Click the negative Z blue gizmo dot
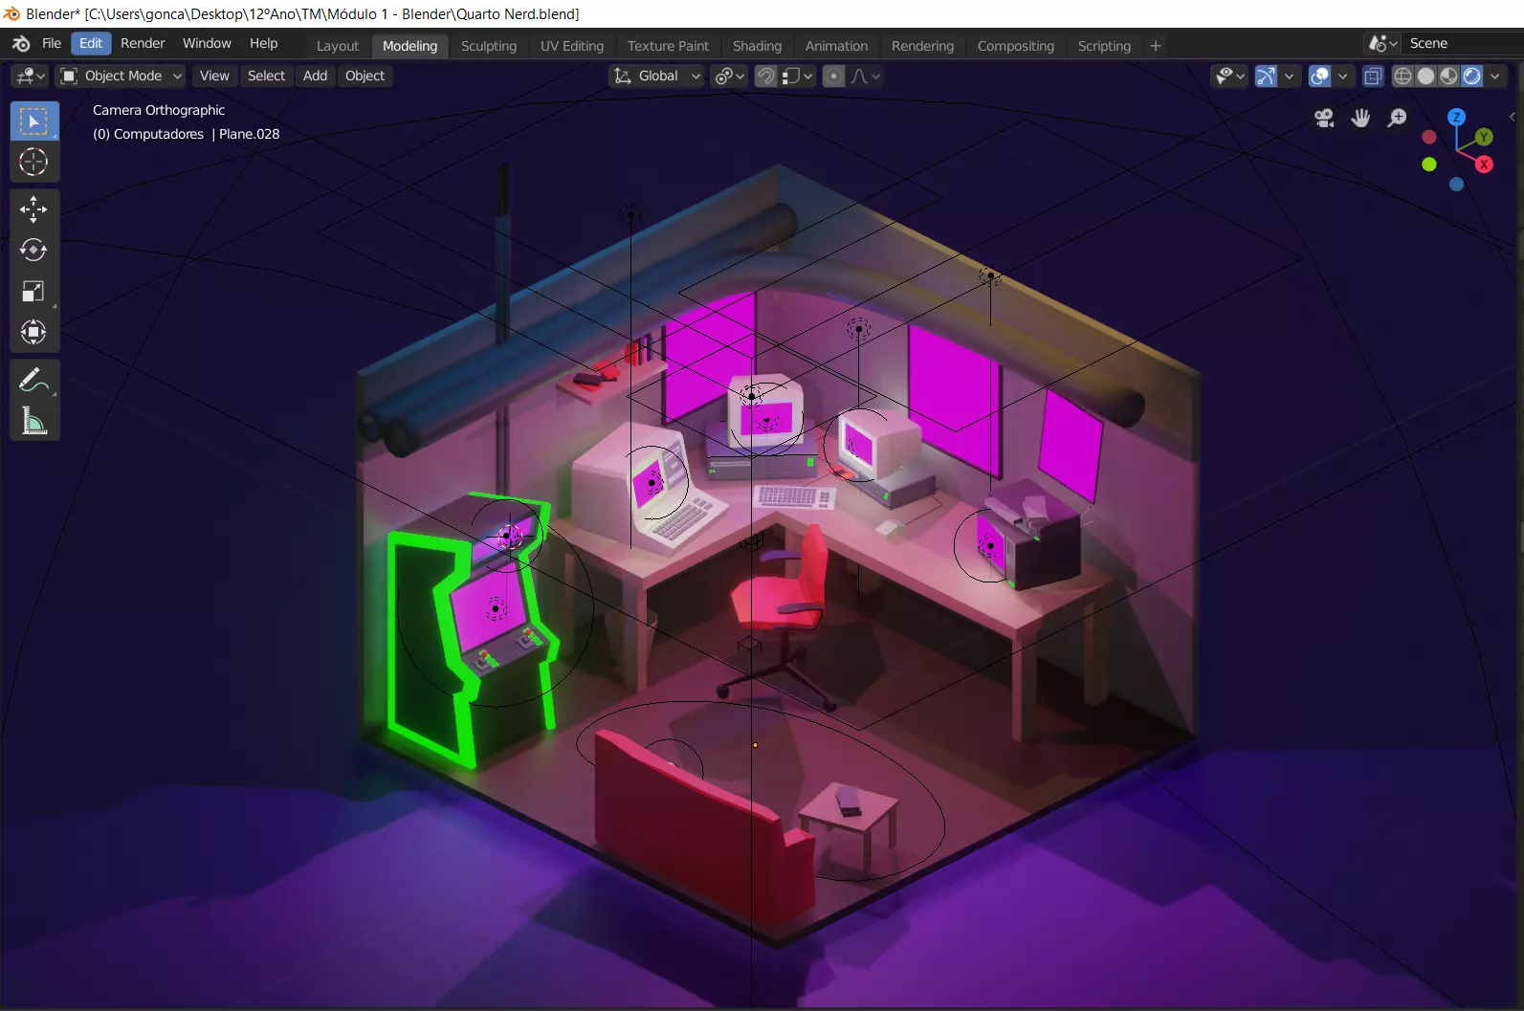The height and width of the screenshot is (1011, 1524). click(x=1456, y=184)
